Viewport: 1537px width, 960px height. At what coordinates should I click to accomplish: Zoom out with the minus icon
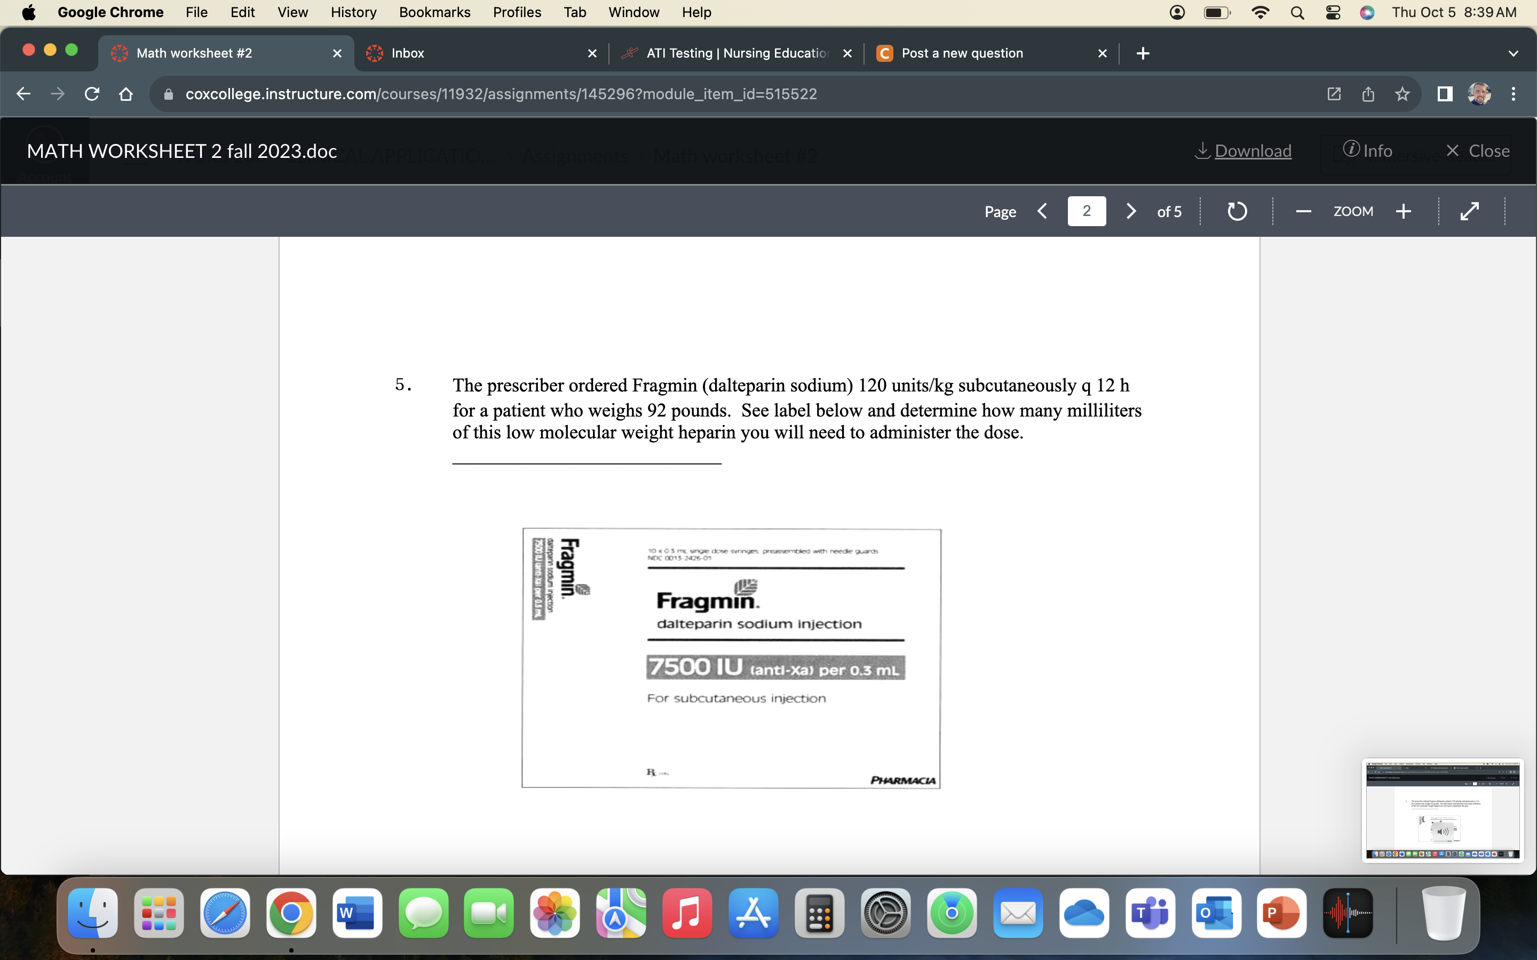click(x=1303, y=211)
